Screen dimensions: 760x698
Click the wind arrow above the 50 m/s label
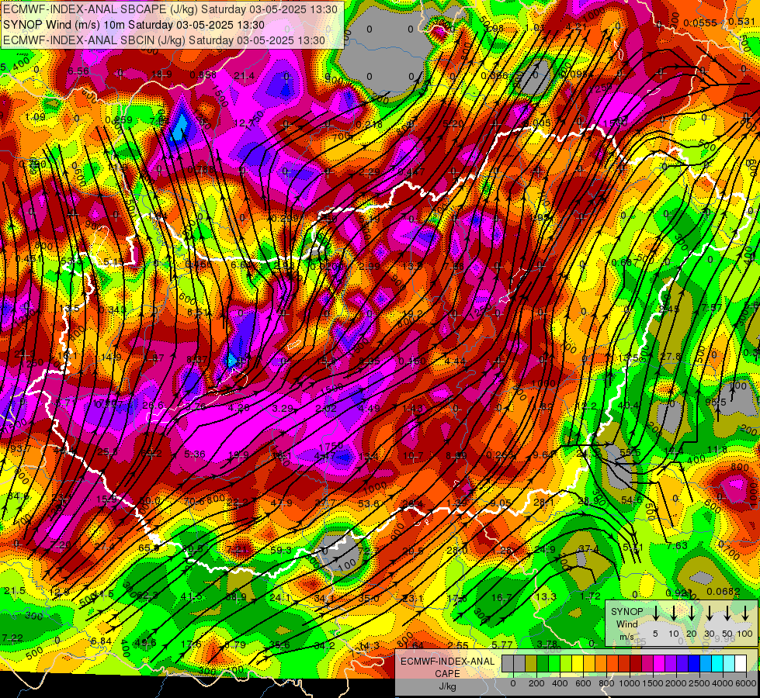click(x=727, y=613)
